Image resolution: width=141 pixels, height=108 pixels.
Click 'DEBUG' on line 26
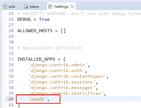coord(24,19)
